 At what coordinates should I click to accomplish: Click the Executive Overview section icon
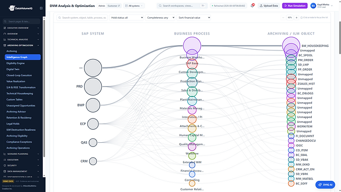[5, 28]
